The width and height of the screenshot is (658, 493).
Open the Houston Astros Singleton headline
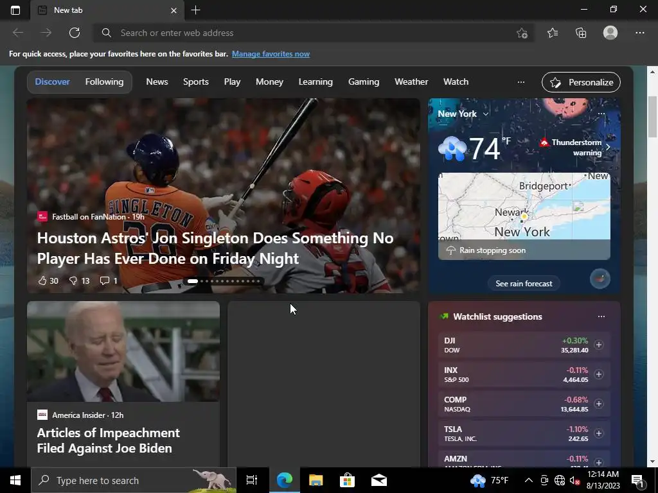215,248
